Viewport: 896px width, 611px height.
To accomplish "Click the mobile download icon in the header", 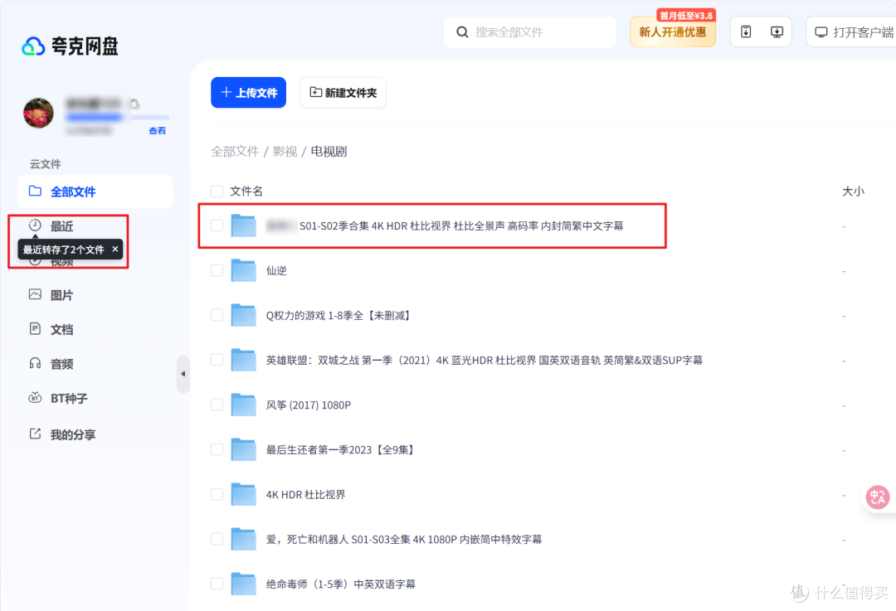I will 746,32.
